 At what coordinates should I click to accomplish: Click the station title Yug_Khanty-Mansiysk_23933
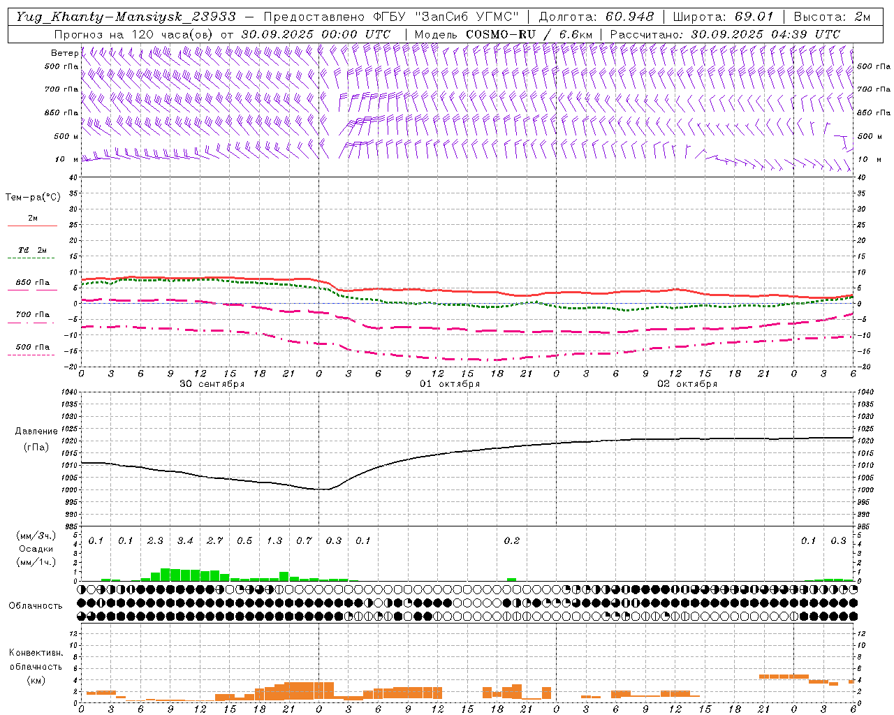[x=126, y=17]
